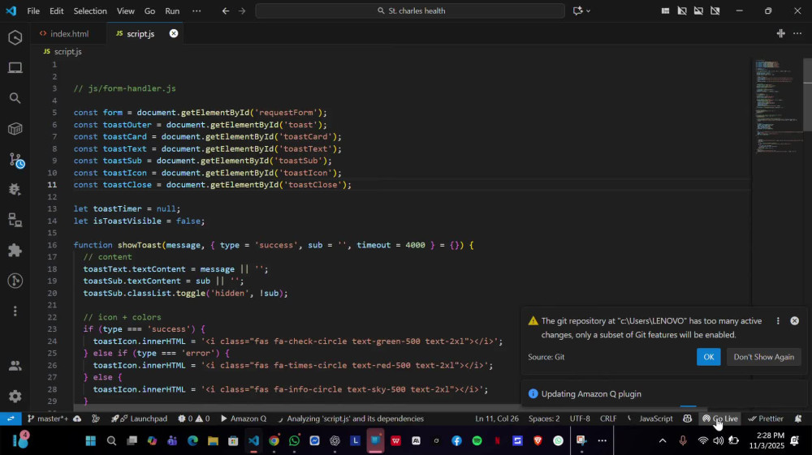Toggle the panel layout icon

coord(698,11)
